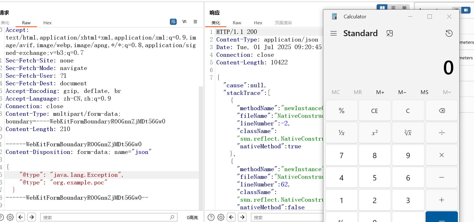Toggle word wrap icon in request panel

pos(173,22)
